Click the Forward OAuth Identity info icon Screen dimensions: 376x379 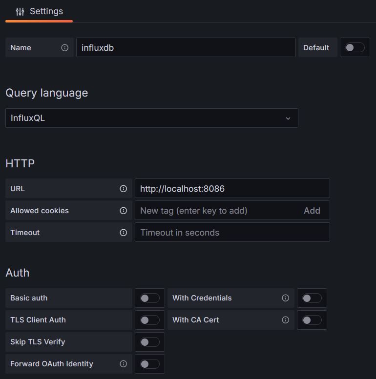[124, 364]
